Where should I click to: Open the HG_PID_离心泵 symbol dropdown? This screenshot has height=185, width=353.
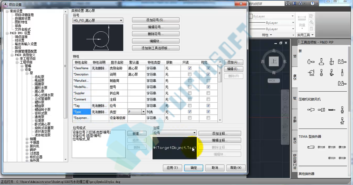[x=98, y=20]
